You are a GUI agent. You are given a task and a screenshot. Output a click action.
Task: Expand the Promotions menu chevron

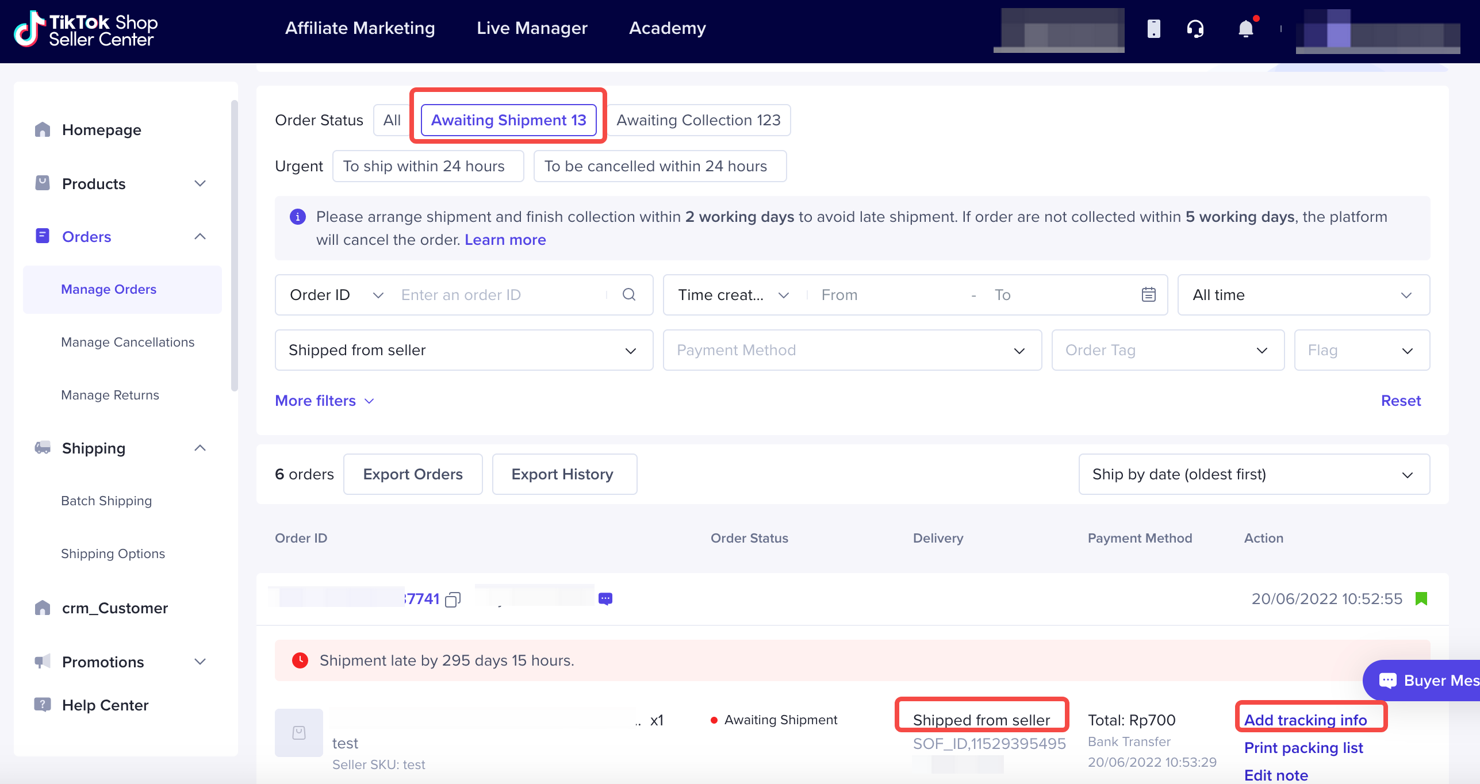tap(200, 662)
